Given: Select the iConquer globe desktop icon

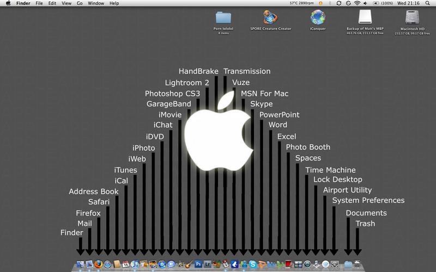Looking at the screenshot, I should point(318,17).
